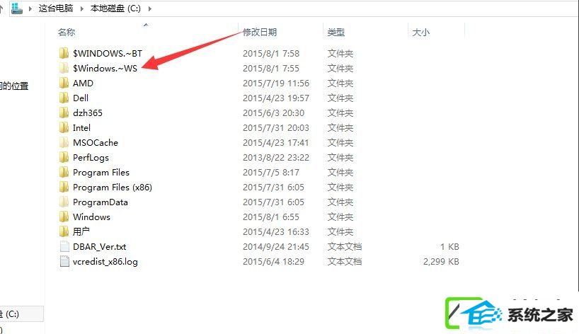Click 本地磁盘 (C:) in address bar
Image resolution: width=579 pixels, height=334 pixels.
point(115,8)
